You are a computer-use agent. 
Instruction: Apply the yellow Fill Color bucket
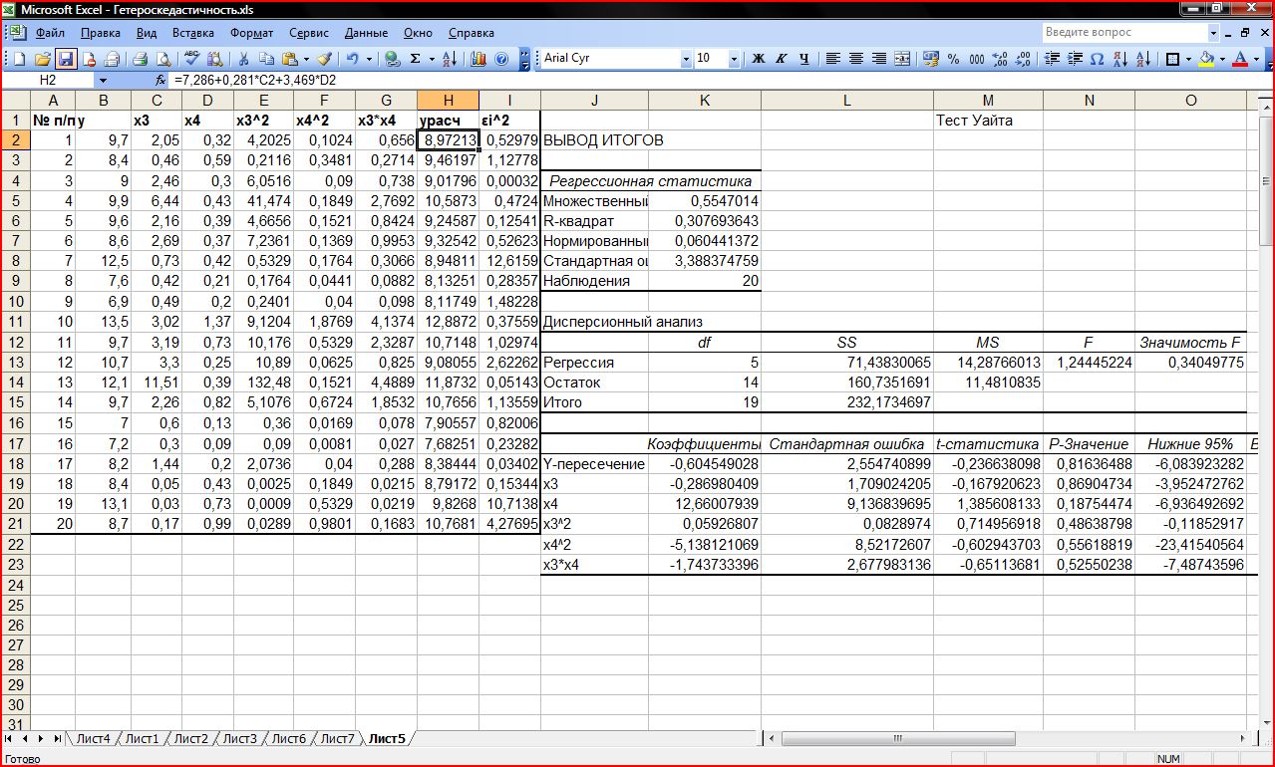click(1206, 59)
